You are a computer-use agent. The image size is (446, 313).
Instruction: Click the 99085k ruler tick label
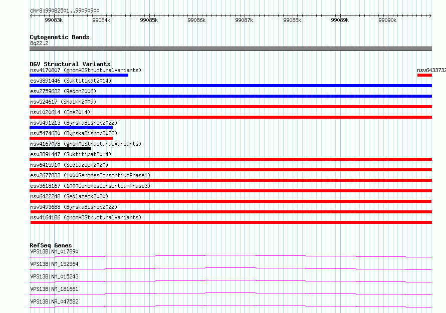click(149, 20)
